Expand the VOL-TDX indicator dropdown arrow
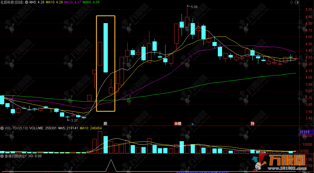Viewport: 314px width, 173px height. (2, 128)
